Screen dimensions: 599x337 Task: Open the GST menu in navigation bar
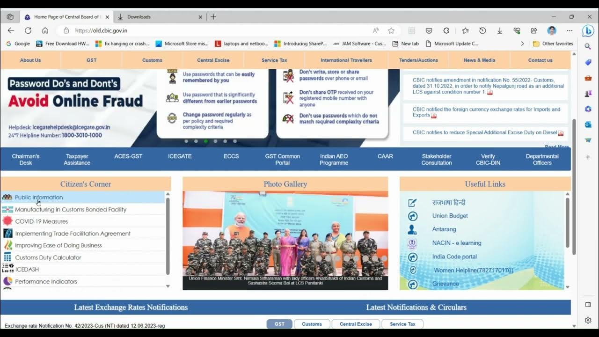pos(91,60)
